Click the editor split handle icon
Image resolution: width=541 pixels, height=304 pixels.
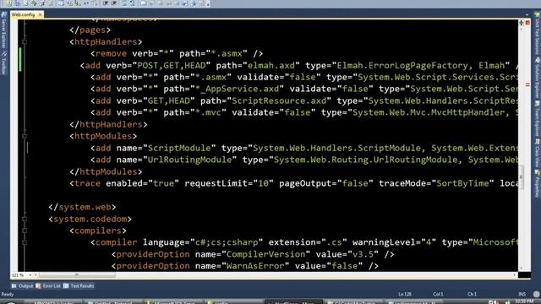521,23
